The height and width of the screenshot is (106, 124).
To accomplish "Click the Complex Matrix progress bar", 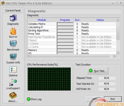I will (x=65, y=24).
